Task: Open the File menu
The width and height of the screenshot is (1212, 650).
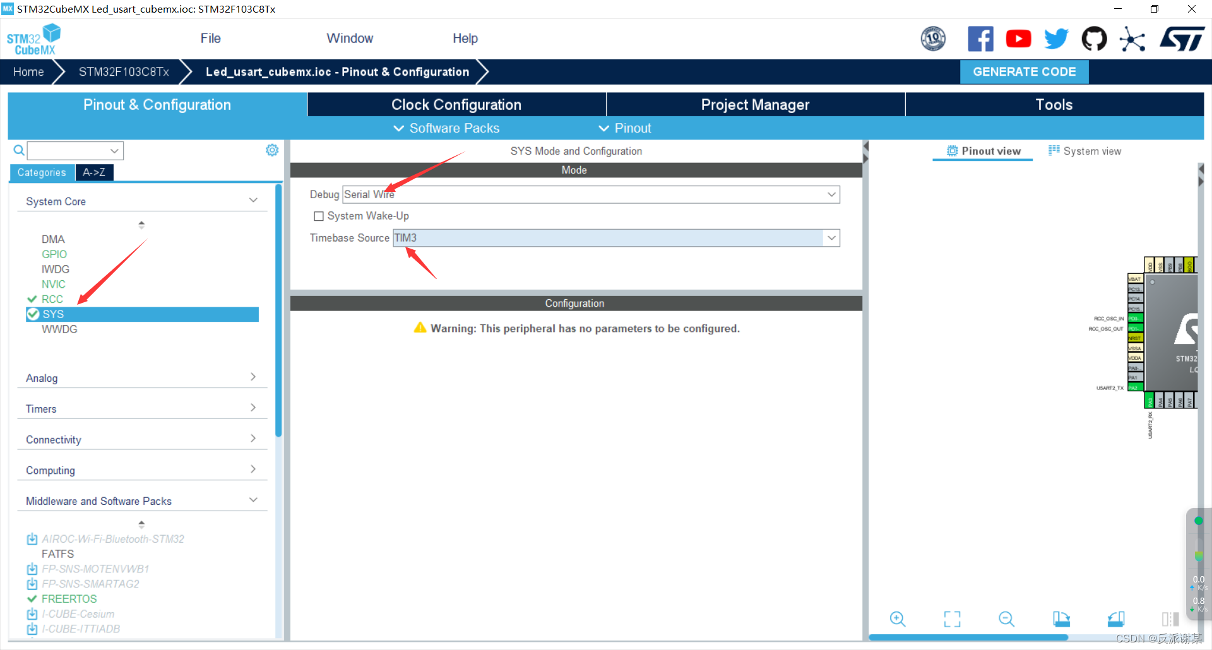Action: click(x=210, y=38)
